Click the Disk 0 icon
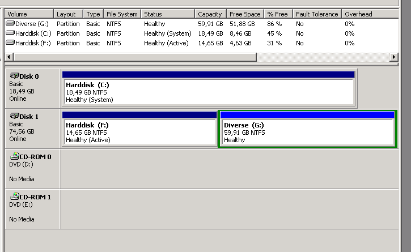 pyautogui.click(x=14, y=76)
